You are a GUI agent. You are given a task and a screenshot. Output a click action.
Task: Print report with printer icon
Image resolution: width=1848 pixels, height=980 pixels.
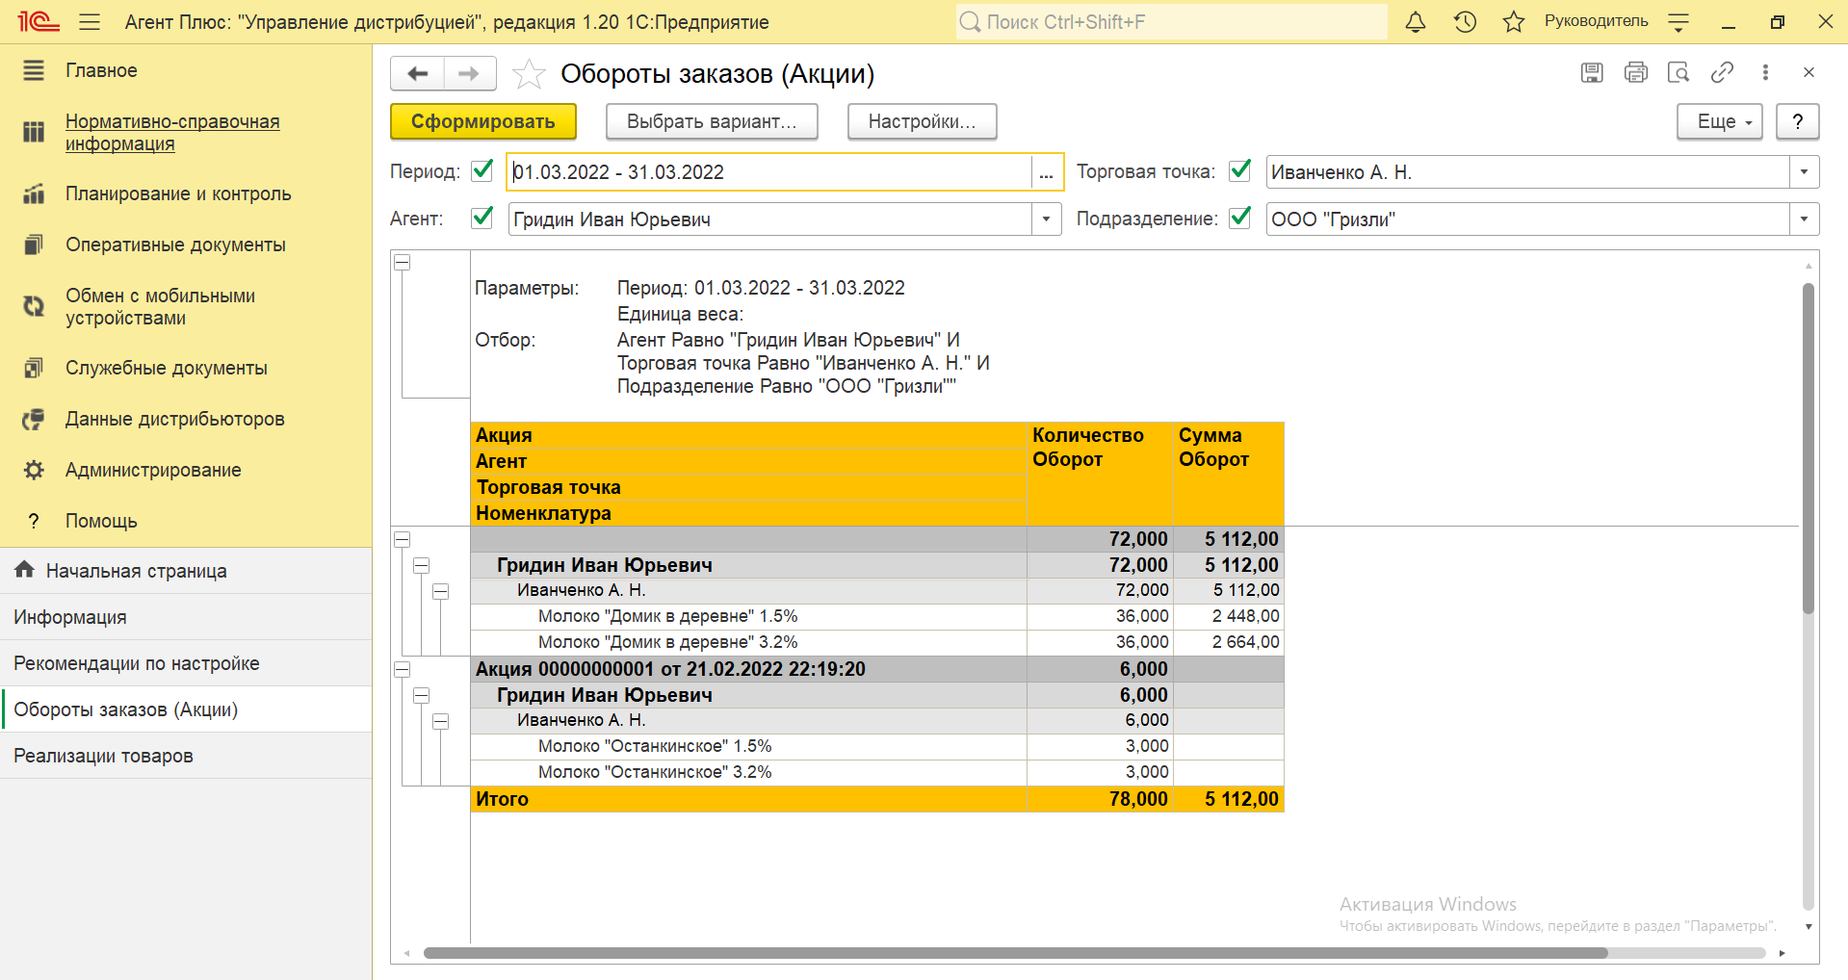tap(1635, 72)
